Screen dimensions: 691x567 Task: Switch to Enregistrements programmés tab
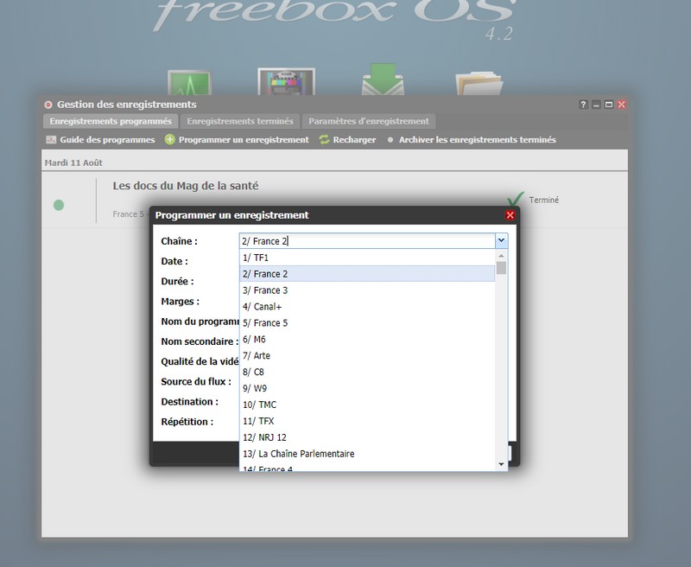pos(111,121)
